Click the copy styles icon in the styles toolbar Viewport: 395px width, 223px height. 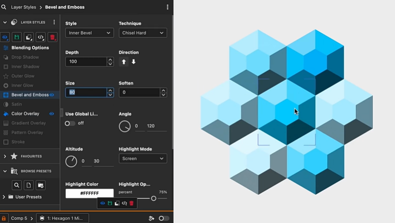pyautogui.click(x=29, y=37)
